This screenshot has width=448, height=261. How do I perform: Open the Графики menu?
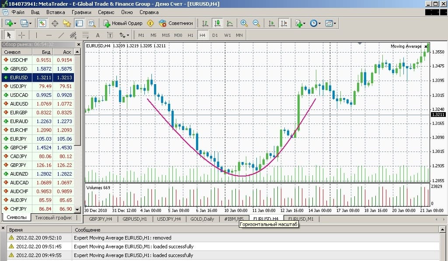82,12
